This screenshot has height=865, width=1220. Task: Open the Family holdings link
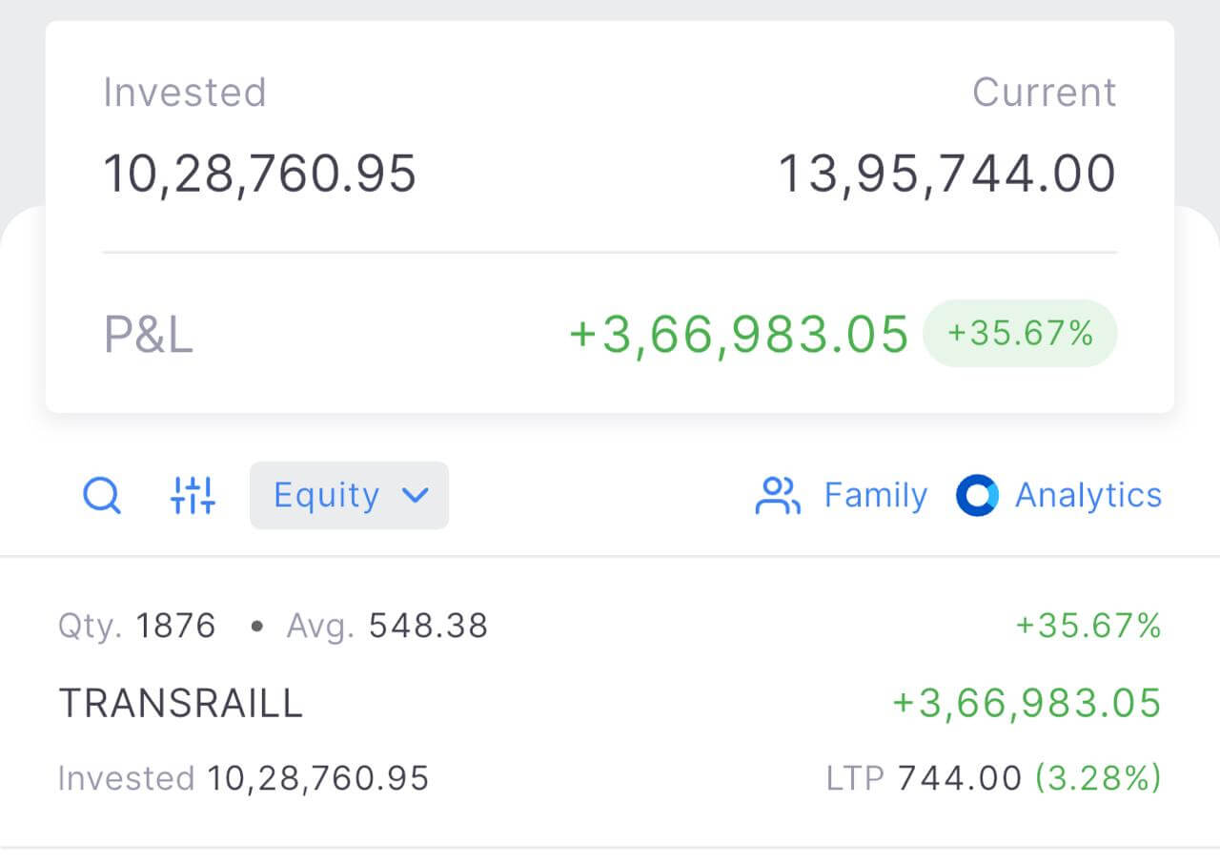point(875,496)
